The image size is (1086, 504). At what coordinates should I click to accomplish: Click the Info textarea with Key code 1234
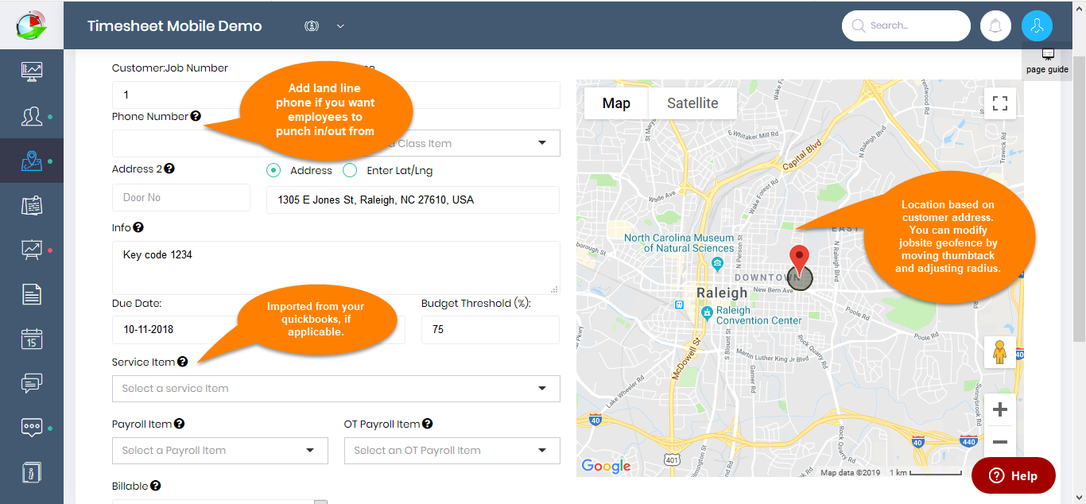coord(335,268)
